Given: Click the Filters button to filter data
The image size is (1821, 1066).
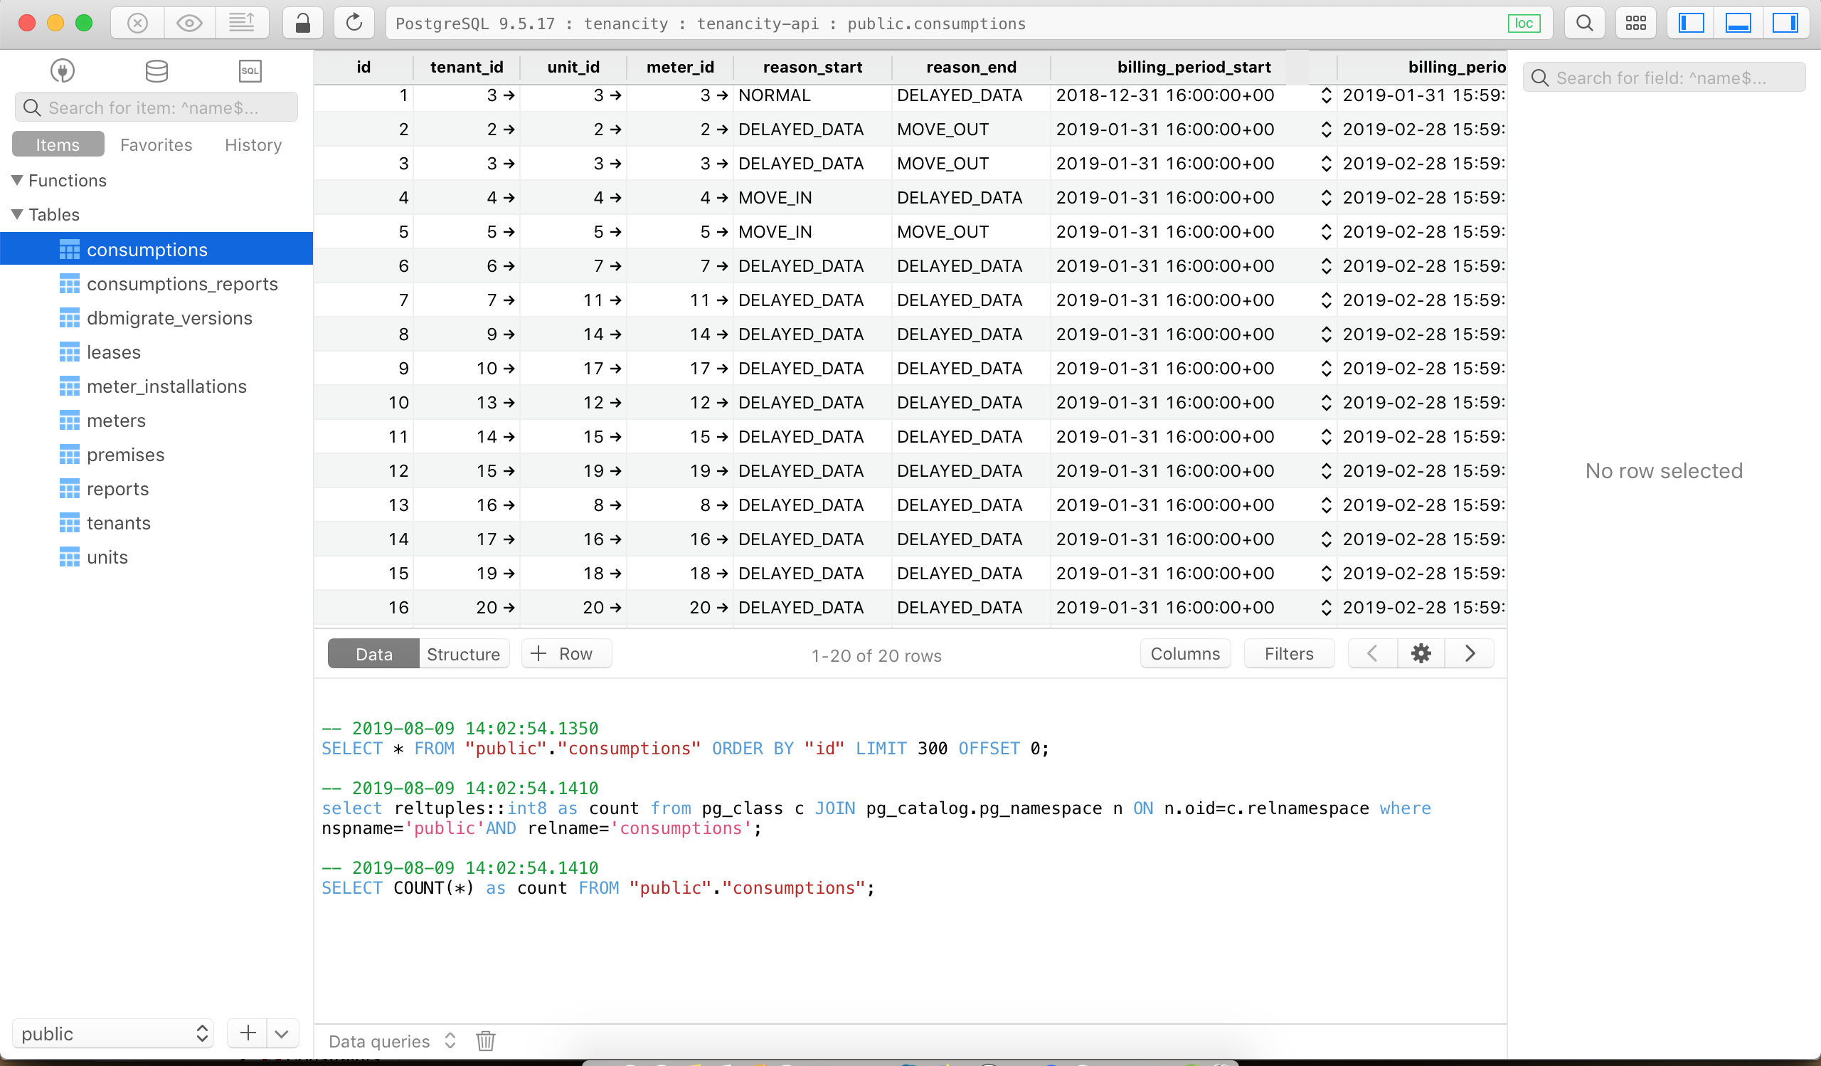Looking at the screenshot, I should (x=1288, y=653).
